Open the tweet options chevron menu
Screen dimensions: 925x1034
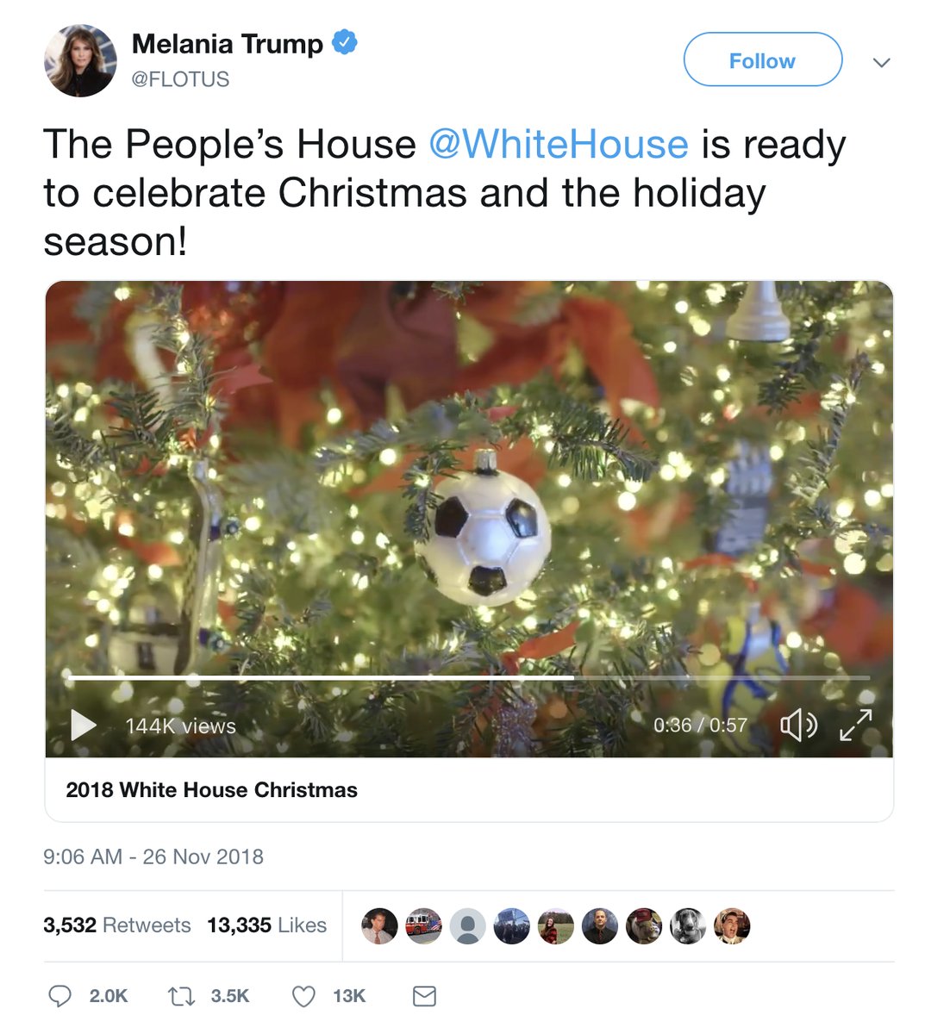(x=881, y=62)
